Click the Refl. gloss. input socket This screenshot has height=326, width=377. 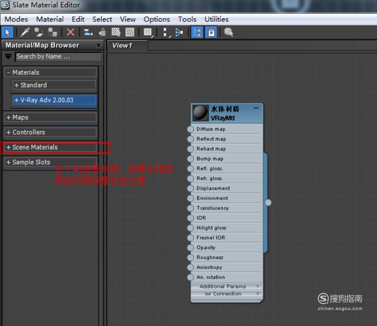click(191, 169)
